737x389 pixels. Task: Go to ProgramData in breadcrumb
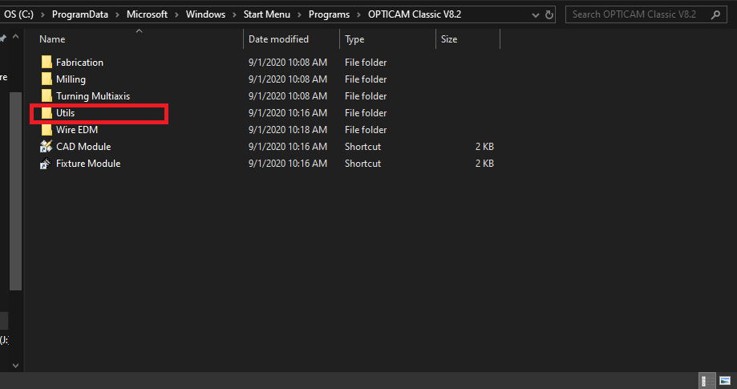[80, 14]
